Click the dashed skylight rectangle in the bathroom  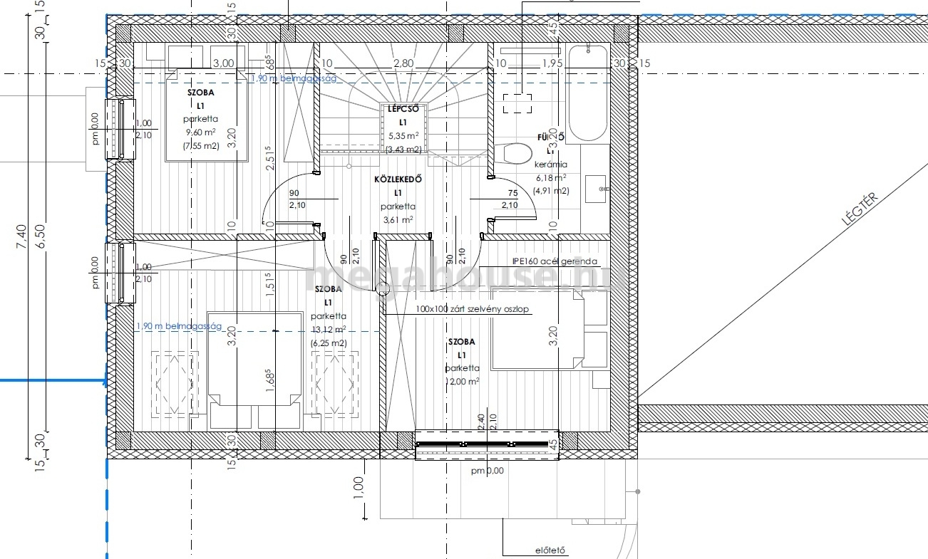pyautogui.click(x=517, y=103)
